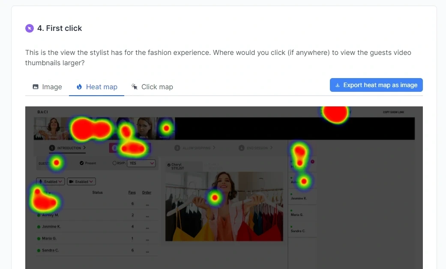Click the microphone icon in the Enabled control
This screenshot has height=269, width=446.
[40, 181]
